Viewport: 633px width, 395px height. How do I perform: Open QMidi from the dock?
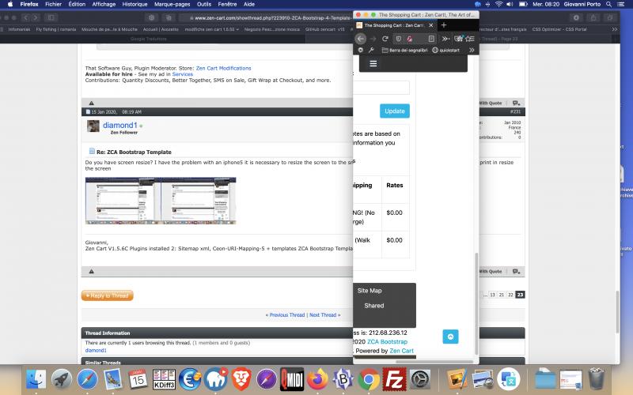(292, 379)
